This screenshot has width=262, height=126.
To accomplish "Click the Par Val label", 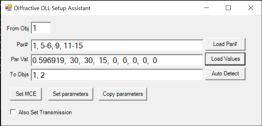I will (20, 59).
